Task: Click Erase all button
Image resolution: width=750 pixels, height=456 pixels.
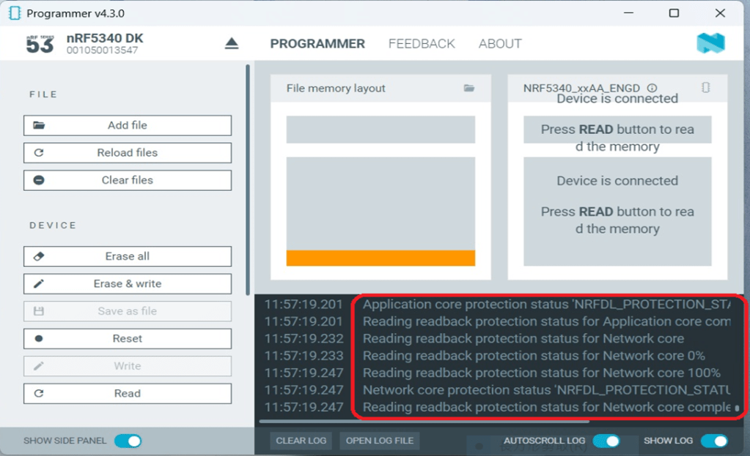Action: click(x=128, y=256)
